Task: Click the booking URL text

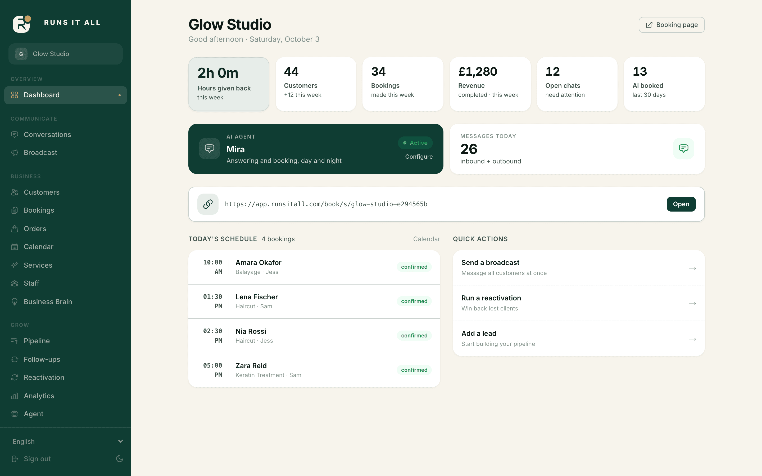Action: pos(326,204)
